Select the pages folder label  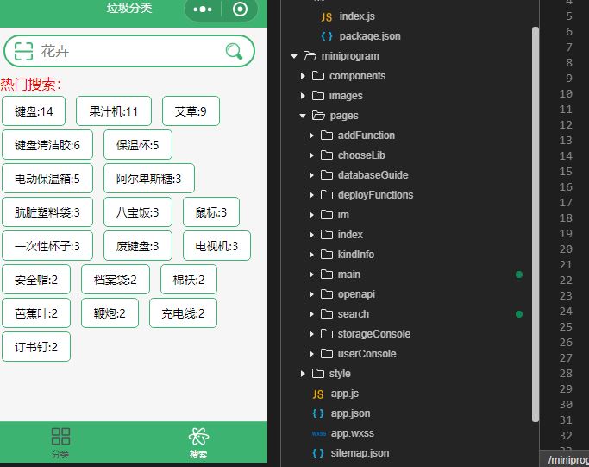pyautogui.click(x=344, y=116)
